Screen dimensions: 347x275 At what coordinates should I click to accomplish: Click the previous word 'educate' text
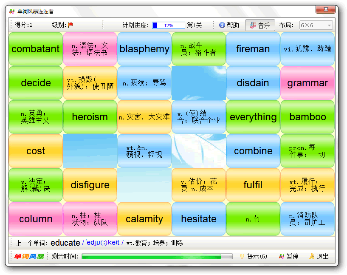(65, 243)
